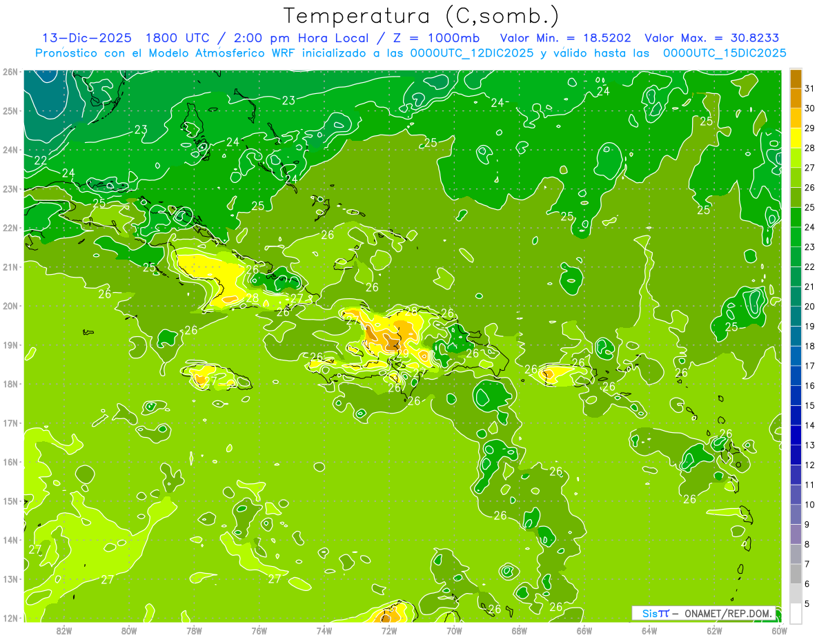Click the "23N" latitude axis label
The width and height of the screenshot is (828, 640).
point(10,189)
